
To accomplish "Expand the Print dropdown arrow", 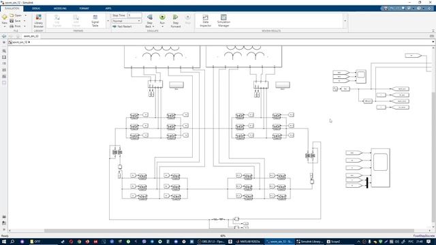I will pyautogui.click(x=25, y=26).
